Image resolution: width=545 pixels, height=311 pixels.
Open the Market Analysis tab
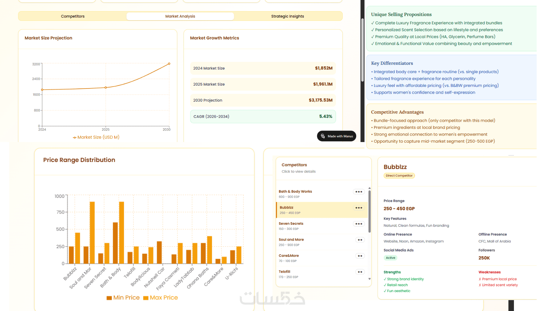tap(180, 16)
